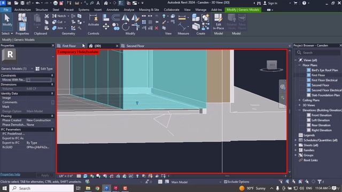Open the Annotate ribbon tab
Screen dimensions: 342x192
(x=113, y=10)
